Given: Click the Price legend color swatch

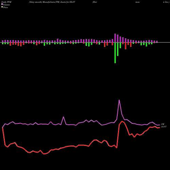Looking at the screenshot, I should coord(2,7).
